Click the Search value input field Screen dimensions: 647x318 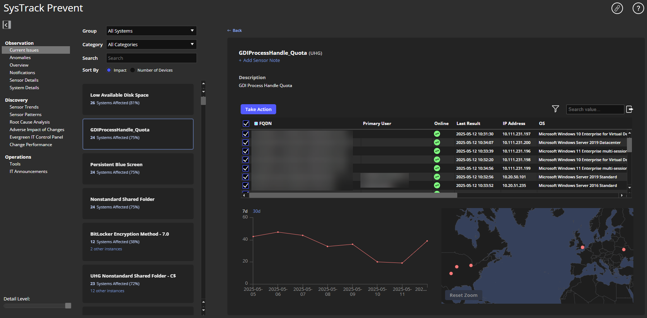[x=595, y=109]
